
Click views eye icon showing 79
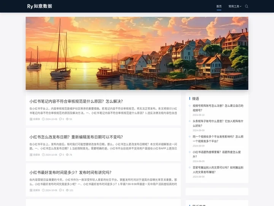tap(67, 154)
